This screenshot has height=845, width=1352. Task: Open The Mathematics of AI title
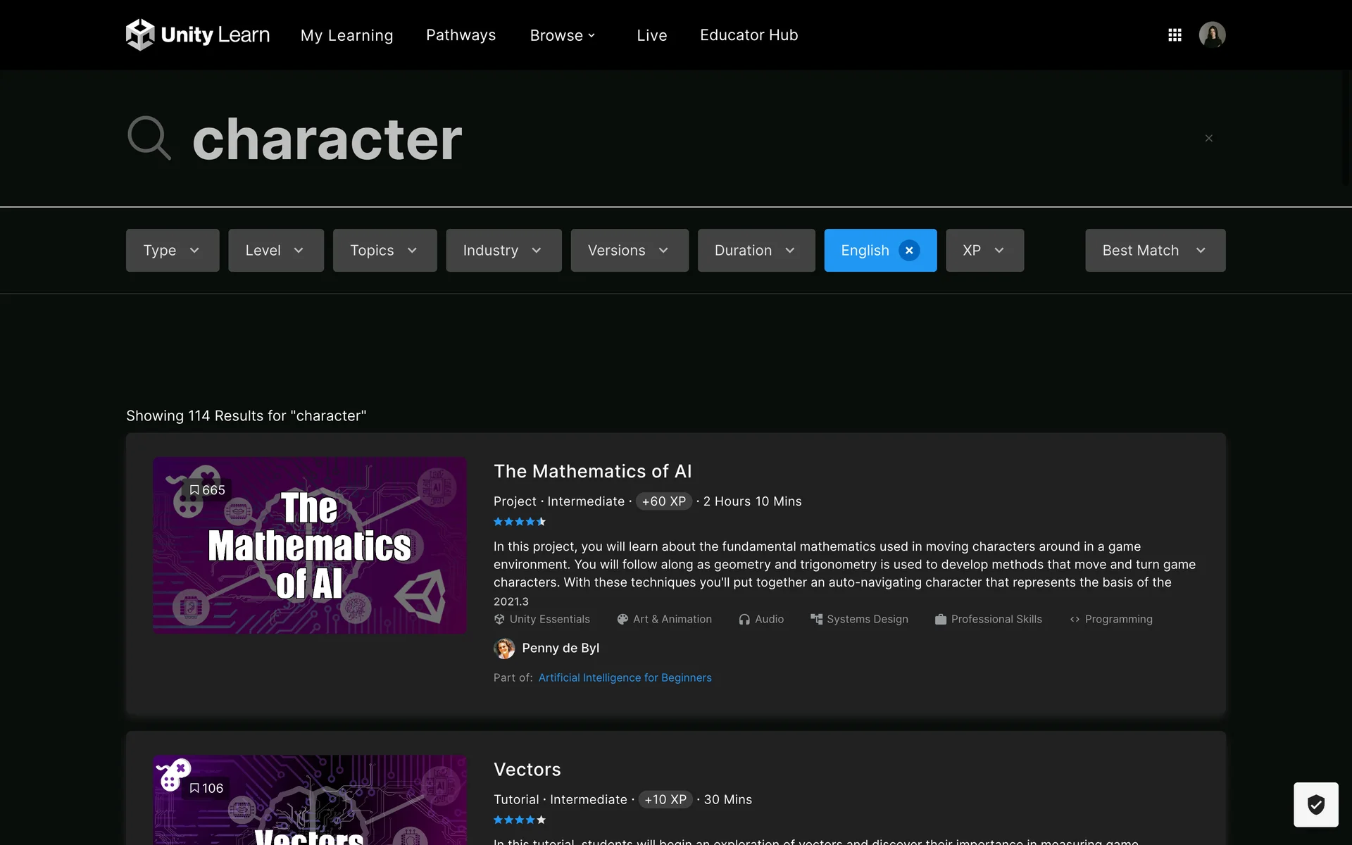point(592,471)
